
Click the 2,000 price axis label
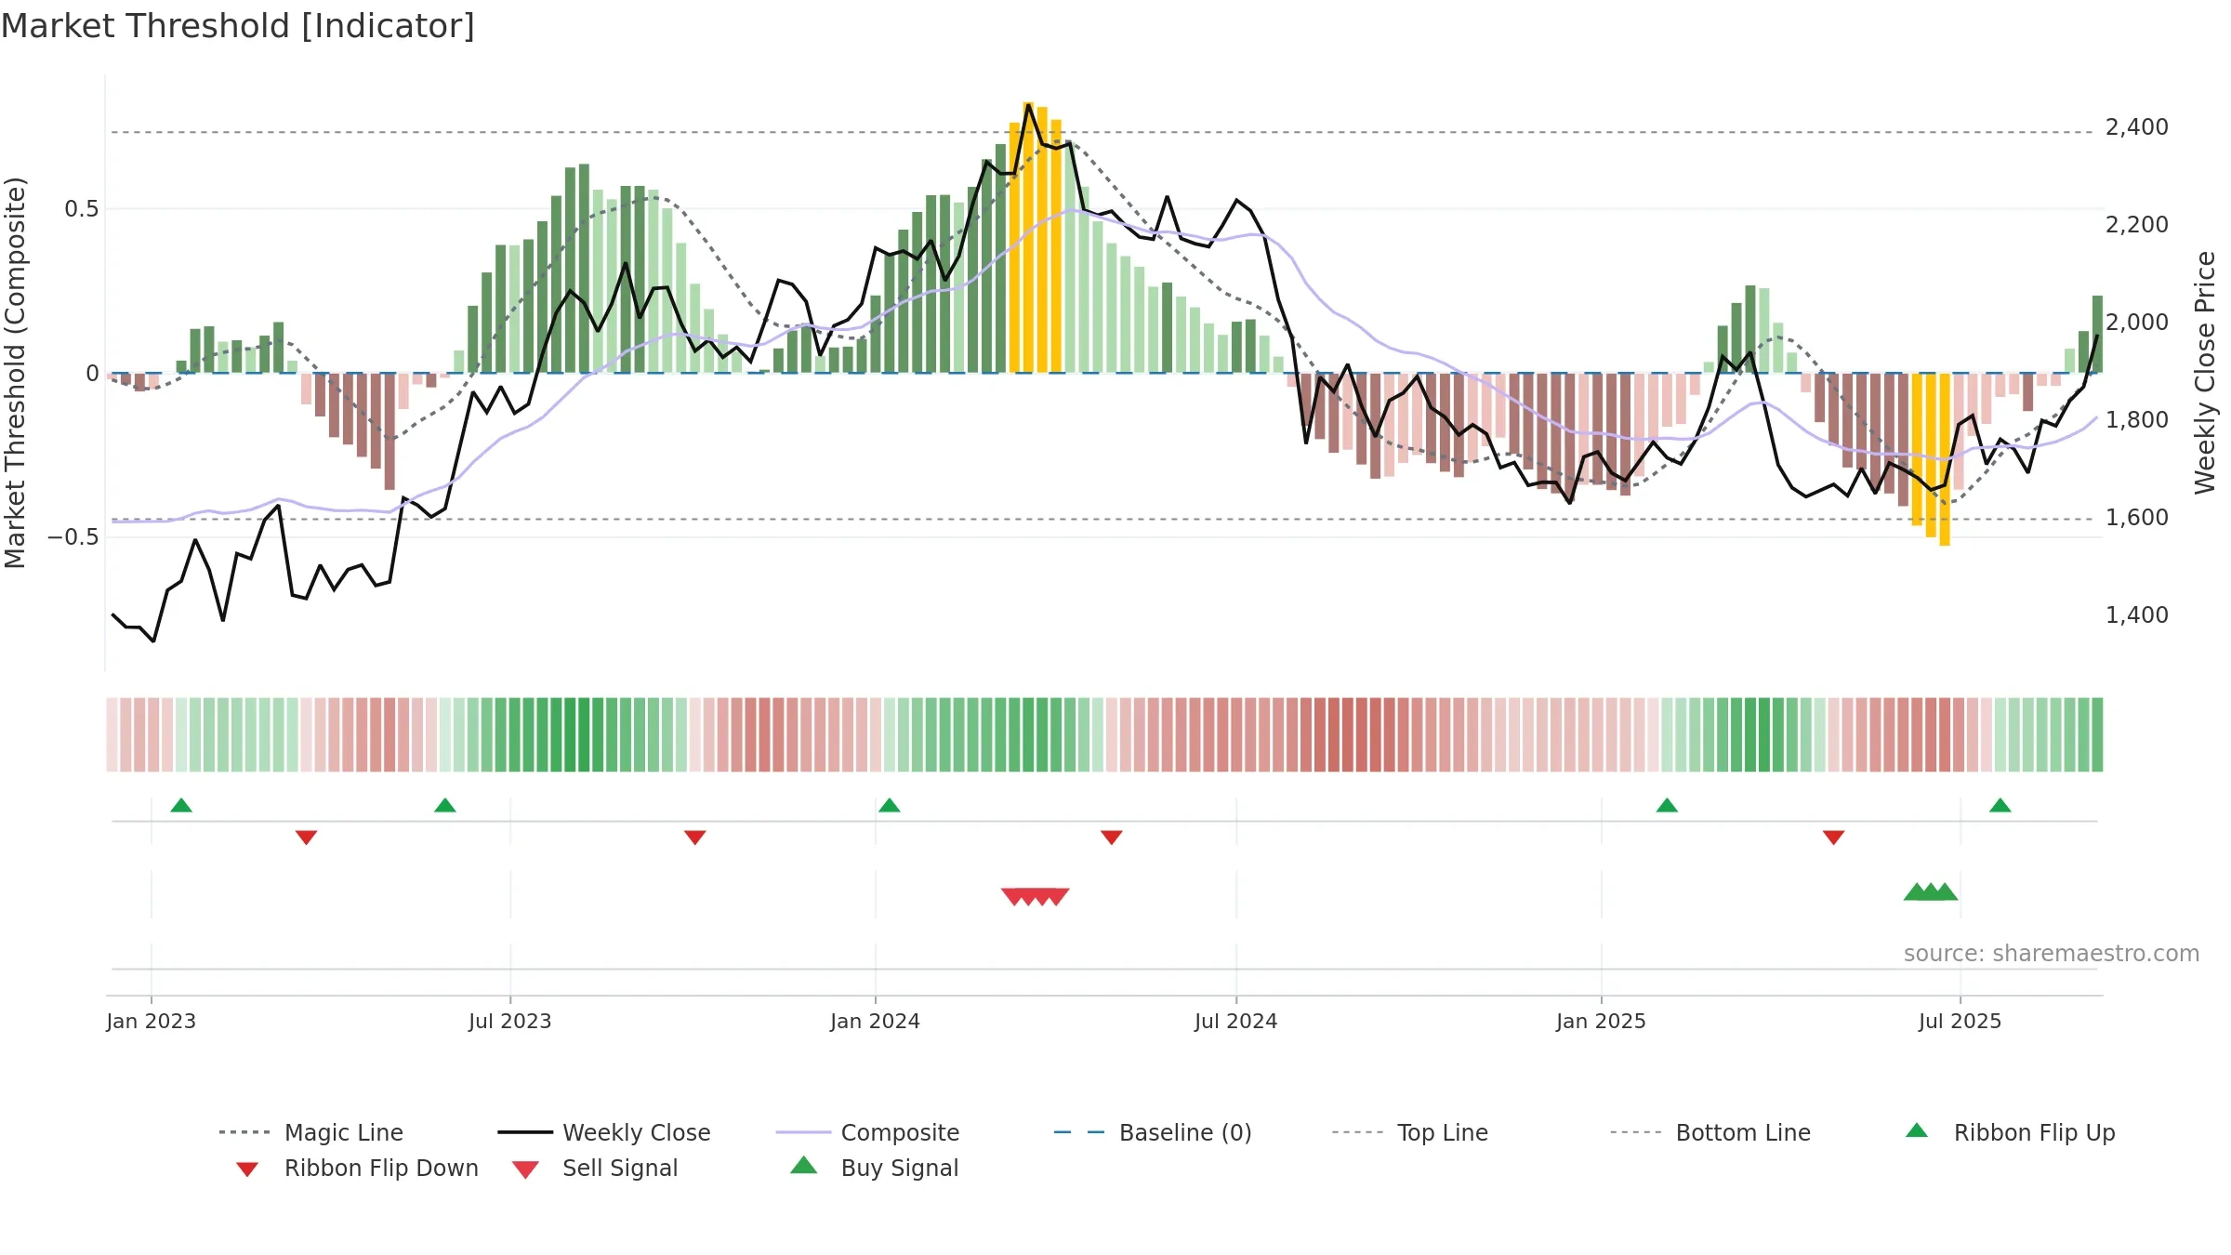[2137, 323]
